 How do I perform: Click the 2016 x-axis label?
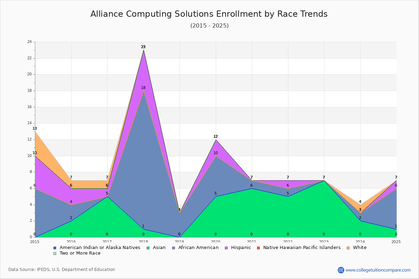71,242
